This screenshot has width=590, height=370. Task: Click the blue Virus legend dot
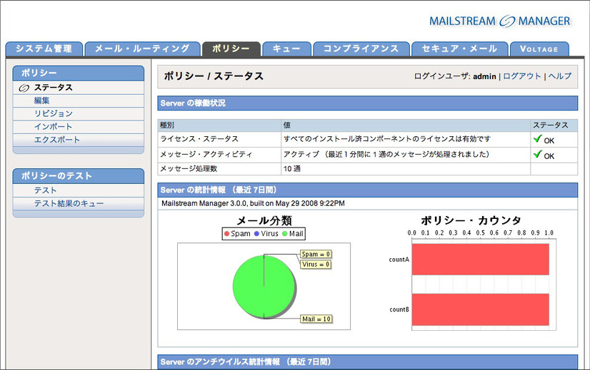pyautogui.click(x=256, y=234)
